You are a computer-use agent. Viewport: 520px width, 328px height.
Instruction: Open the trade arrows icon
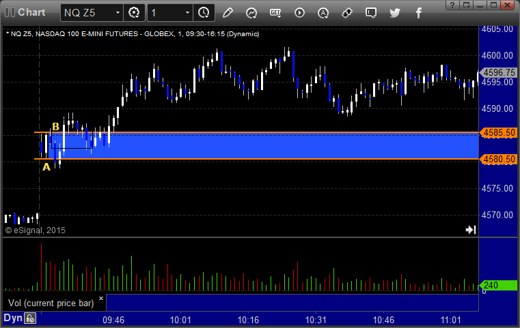click(347, 13)
